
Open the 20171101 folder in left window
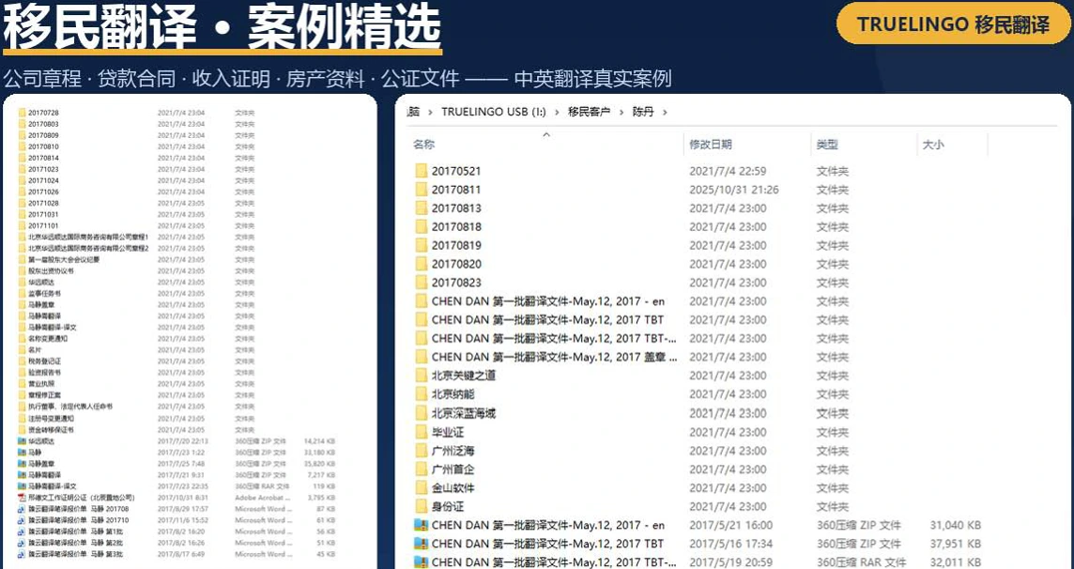coord(43,225)
